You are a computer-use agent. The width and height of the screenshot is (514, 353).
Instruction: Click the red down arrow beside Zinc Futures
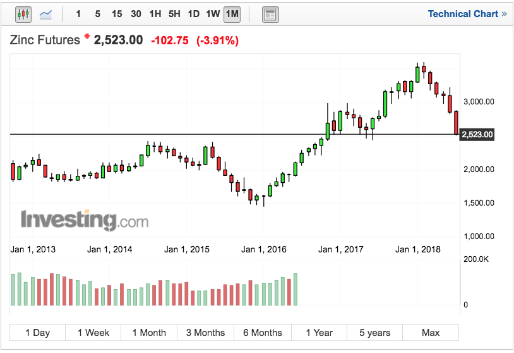(x=87, y=36)
